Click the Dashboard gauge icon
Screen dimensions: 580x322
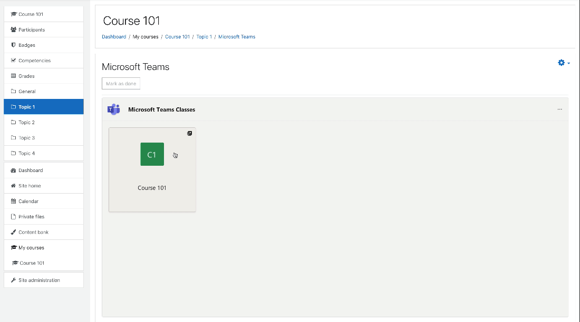tap(13, 170)
